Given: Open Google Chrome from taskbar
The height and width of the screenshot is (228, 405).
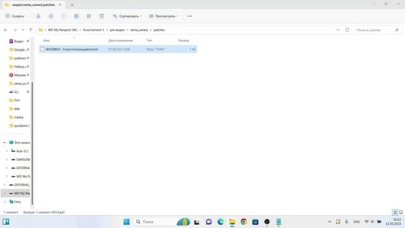Looking at the screenshot, I should (244, 222).
